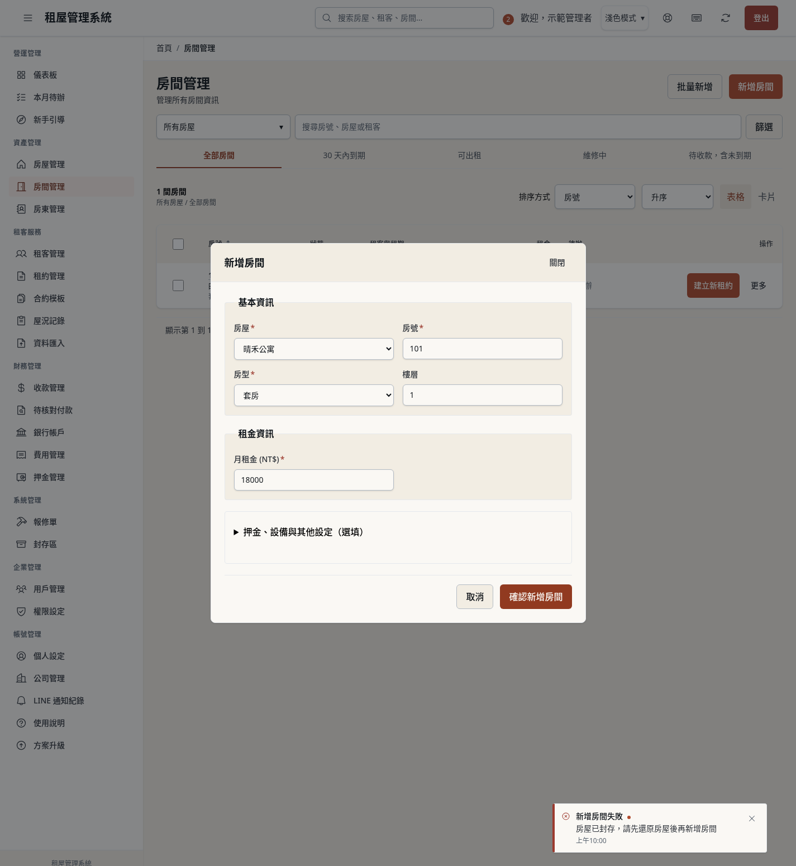Click the 樓層 input field
The width and height of the screenshot is (796, 866).
(483, 395)
